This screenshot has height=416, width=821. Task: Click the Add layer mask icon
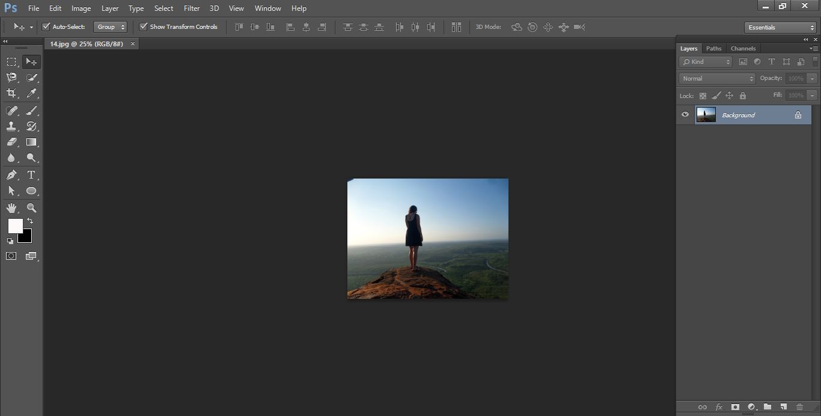(x=735, y=406)
